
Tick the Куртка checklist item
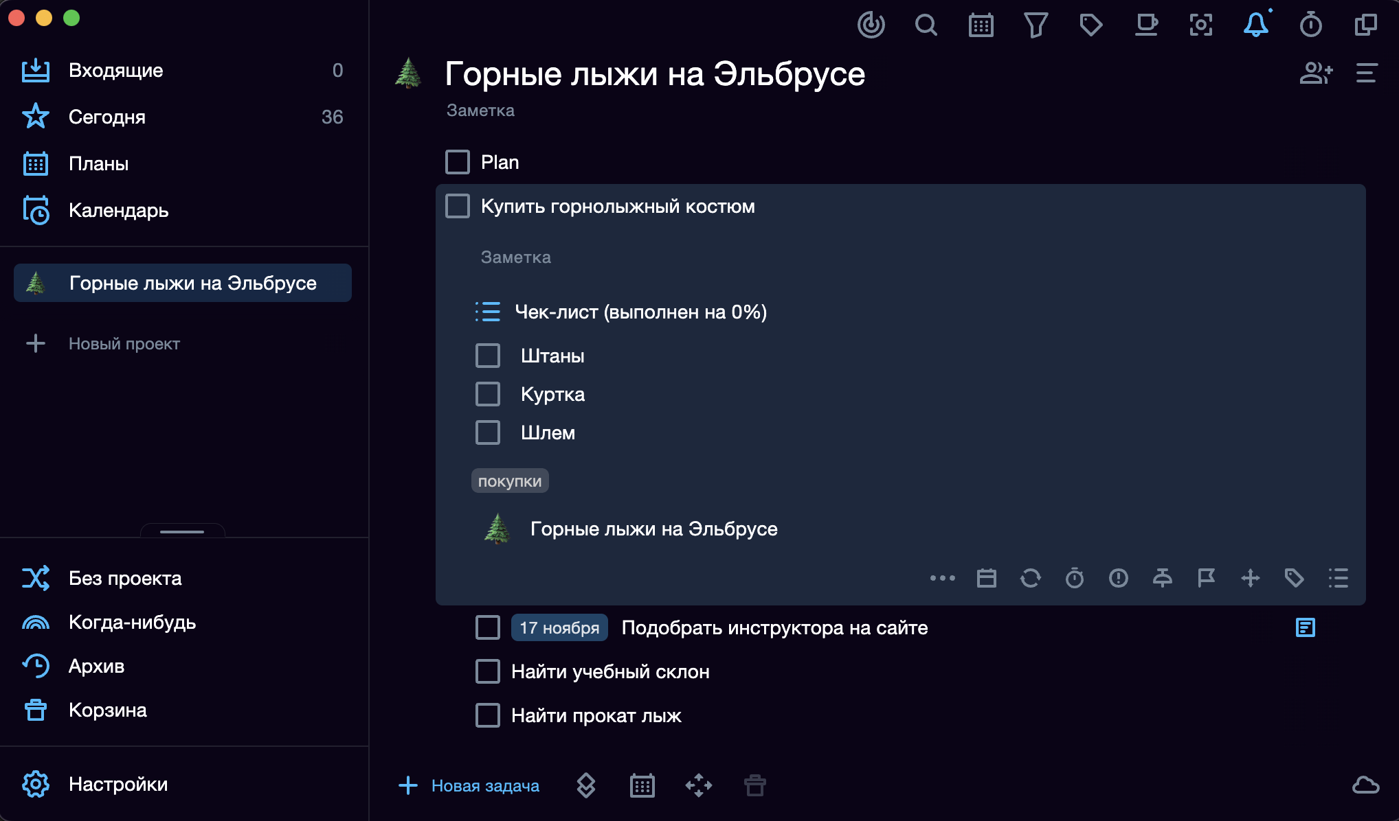click(x=488, y=394)
